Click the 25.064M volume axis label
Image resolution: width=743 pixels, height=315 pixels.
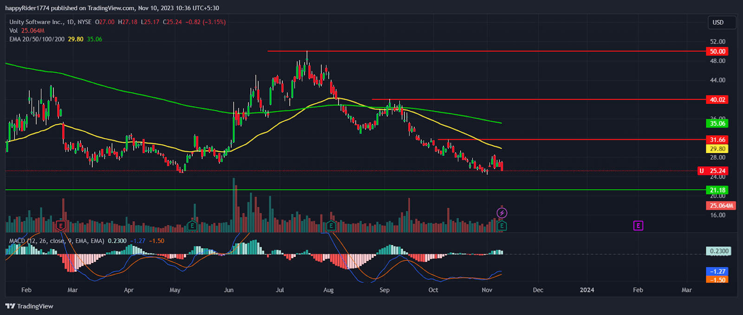pyautogui.click(x=721, y=206)
